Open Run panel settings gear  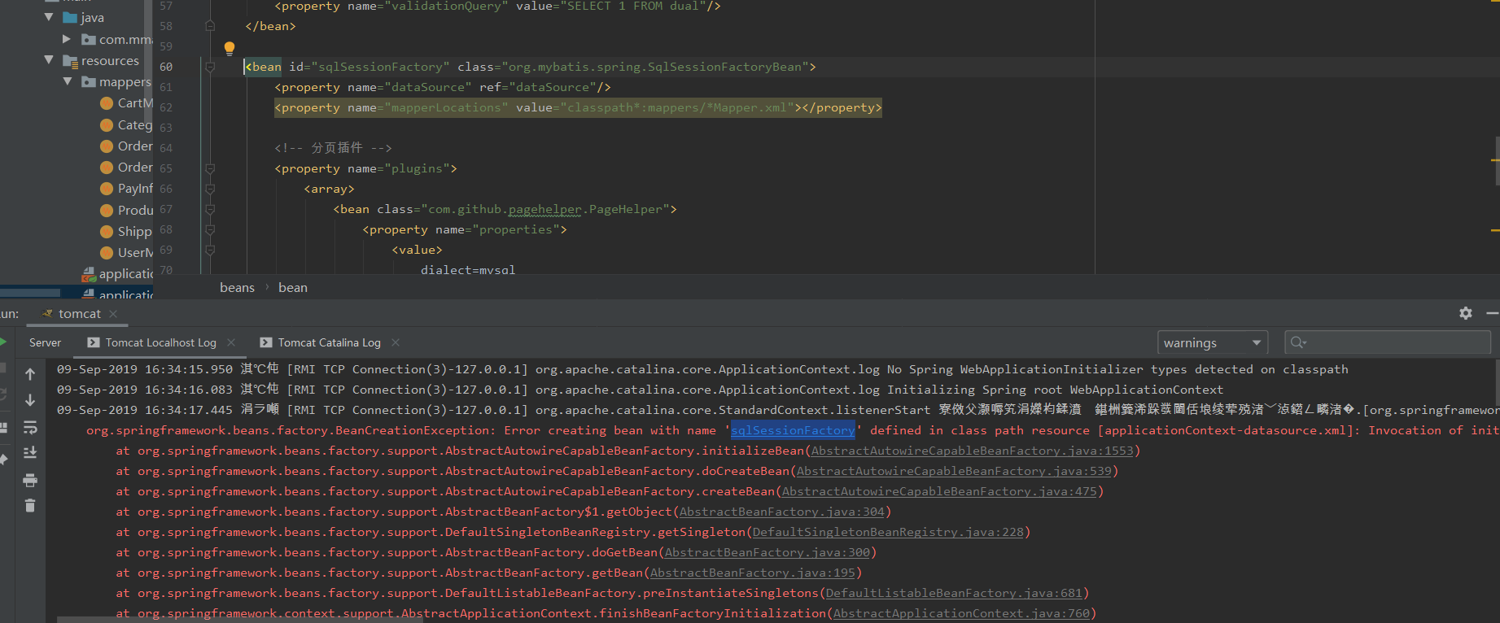(x=1466, y=313)
